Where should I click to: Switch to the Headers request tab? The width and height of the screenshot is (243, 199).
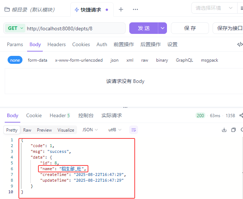click(x=56, y=44)
